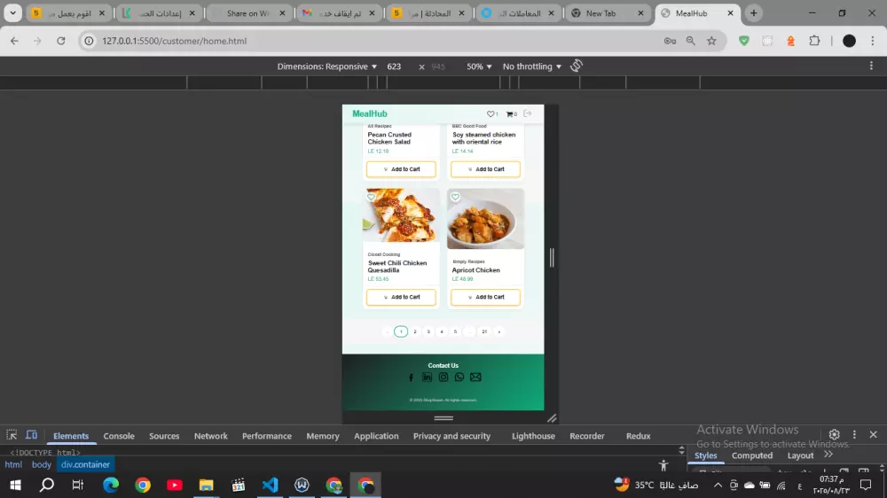Open the Computed styles tab
Screen dimensions: 887x498
pos(752,455)
